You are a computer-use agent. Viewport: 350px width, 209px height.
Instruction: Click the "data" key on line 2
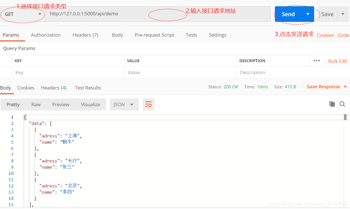(x=37, y=123)
